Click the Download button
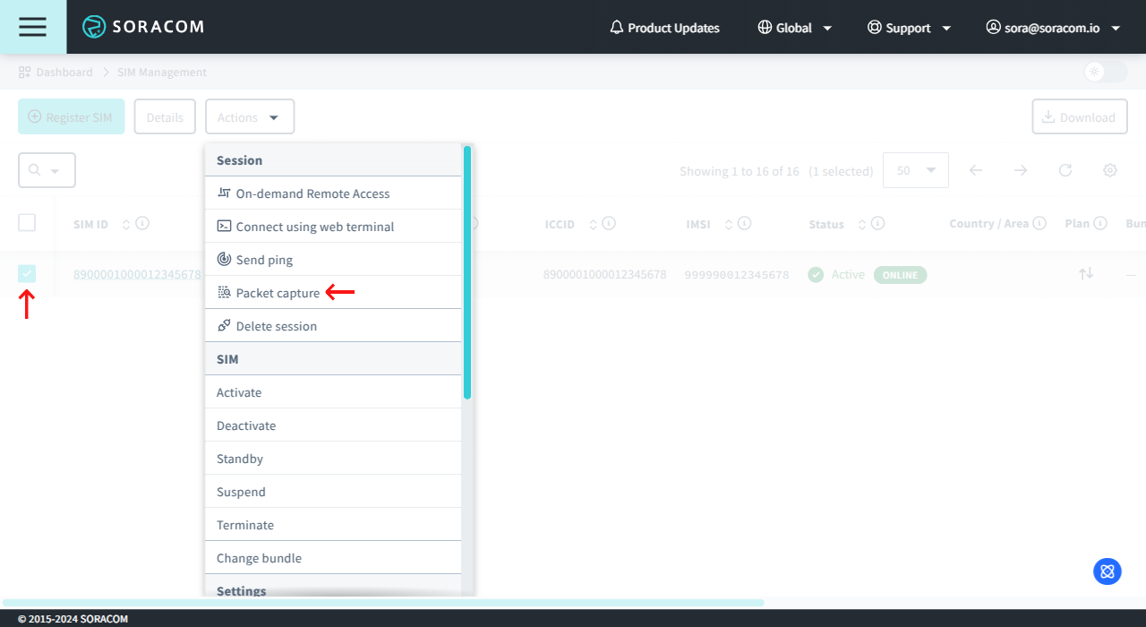1146x627 pixels. click(x=1079, y=117)
